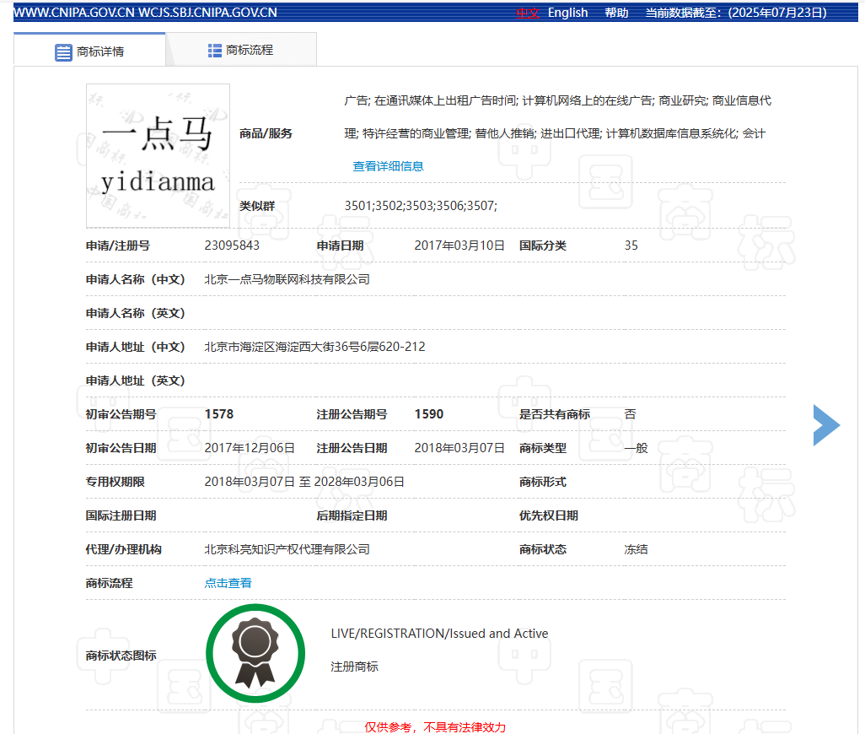Click applicant name 北京一点马物联网科技有限公司

[287, 279]
